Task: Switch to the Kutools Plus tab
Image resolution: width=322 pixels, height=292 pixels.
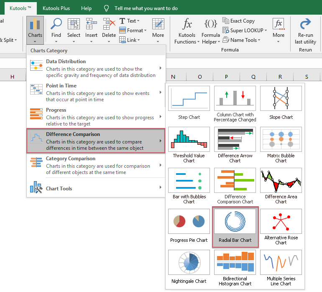Action: (56, 8)
